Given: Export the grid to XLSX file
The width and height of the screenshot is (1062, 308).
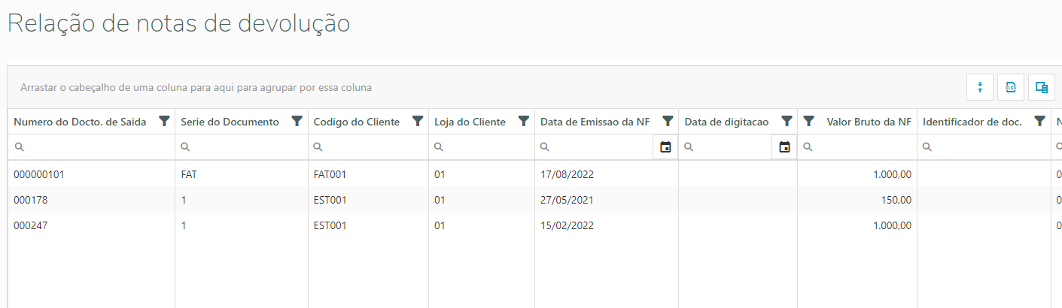Looking at the screenshot, I should [1011, 87].
